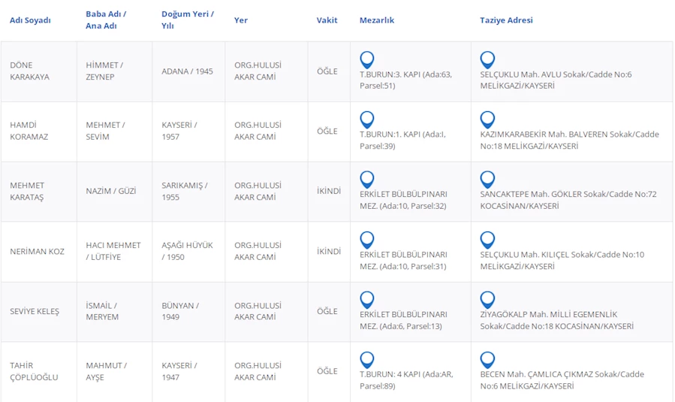Click the Vakit column header

click(327, 20)
